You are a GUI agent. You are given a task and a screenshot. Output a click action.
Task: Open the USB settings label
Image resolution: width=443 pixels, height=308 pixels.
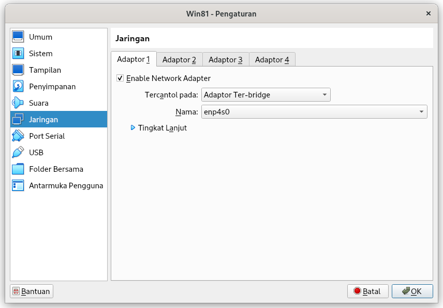pyautogui.click(x=36, y=153)
